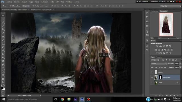Select the Horizontal Type tool
Image resolution: width=182 pixels, height=102 pixels.
(3, 68)
